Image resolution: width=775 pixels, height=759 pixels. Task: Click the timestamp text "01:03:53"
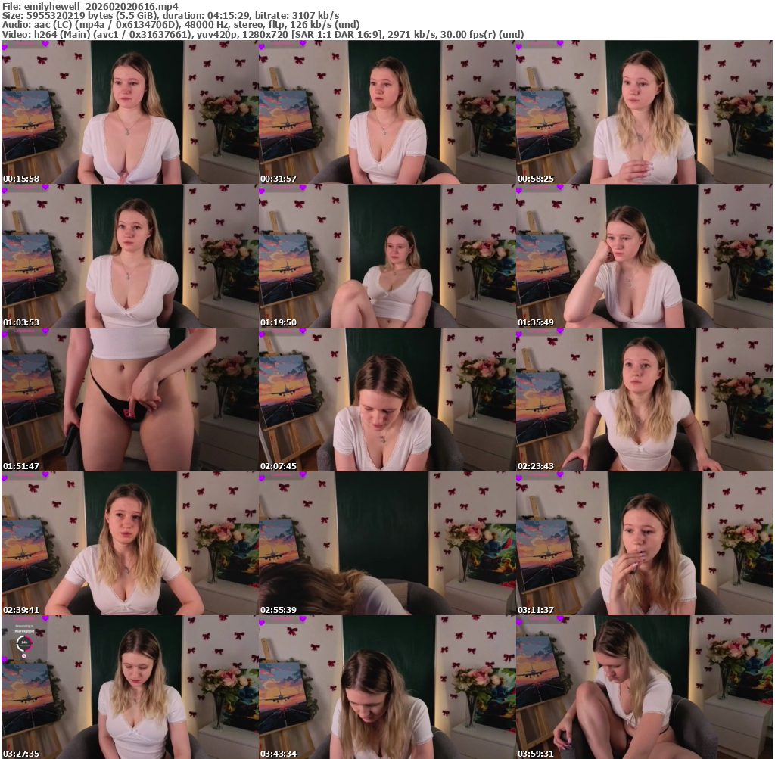[21, 322]
